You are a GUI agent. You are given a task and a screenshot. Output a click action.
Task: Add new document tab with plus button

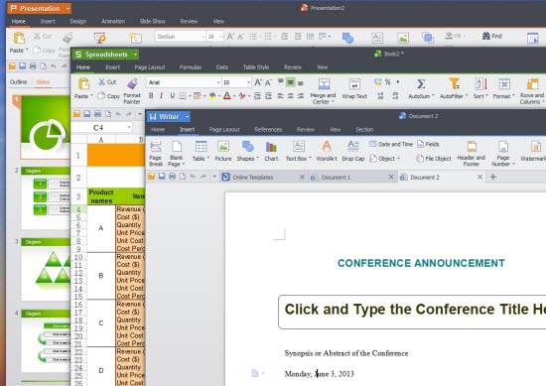(493, 177)
